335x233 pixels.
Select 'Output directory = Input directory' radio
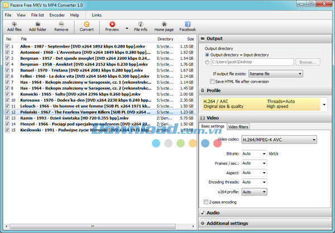click(207, 55)
